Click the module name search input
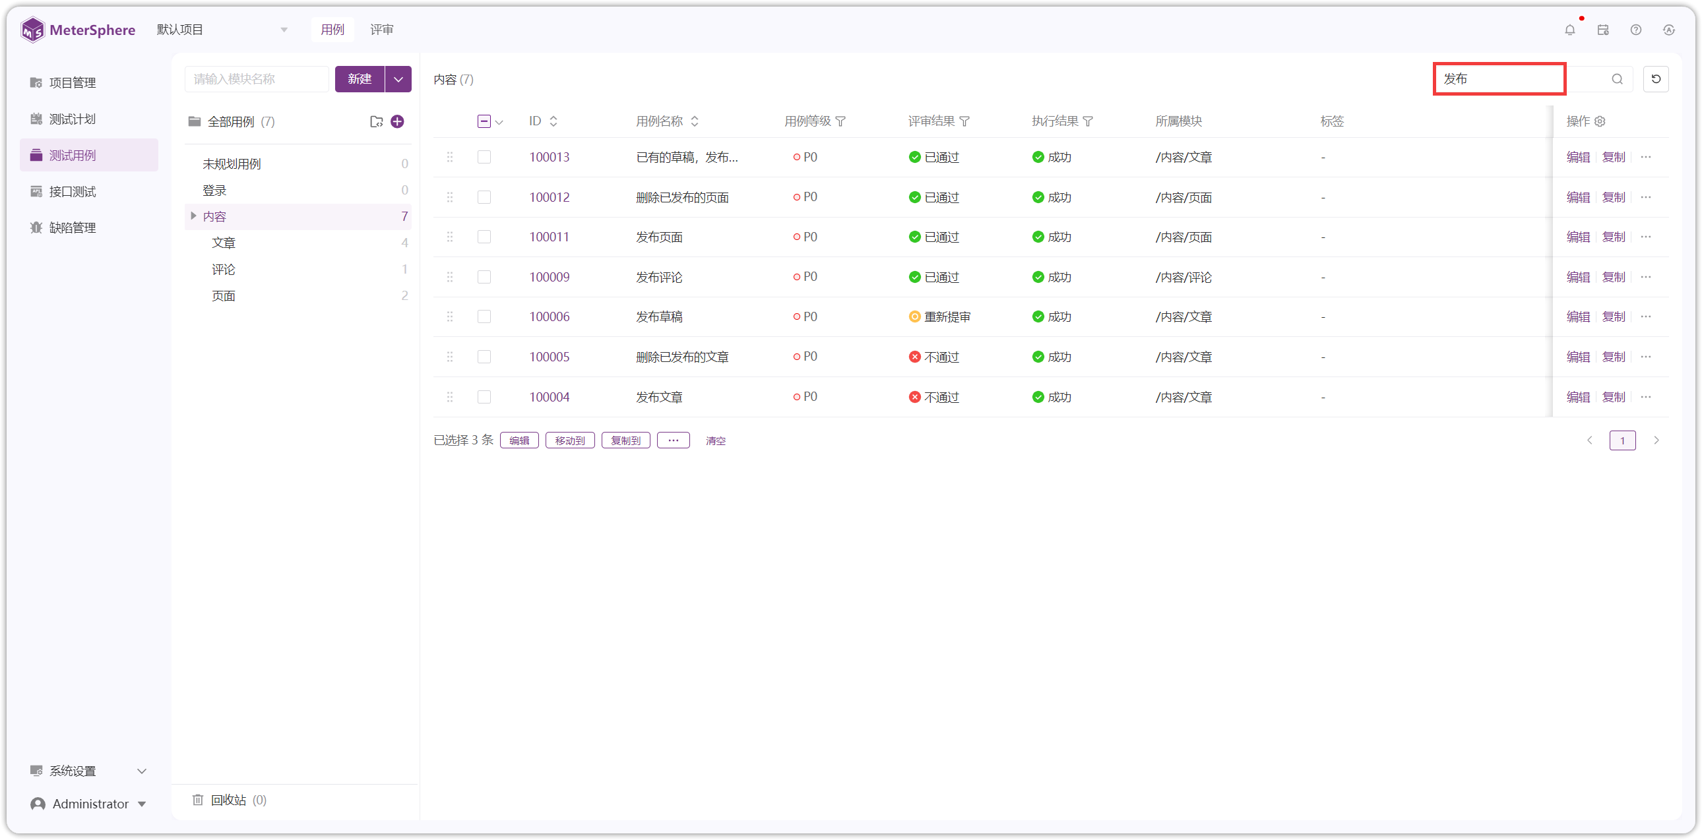This screenshot has height=840, width=1702. (257, 79)
